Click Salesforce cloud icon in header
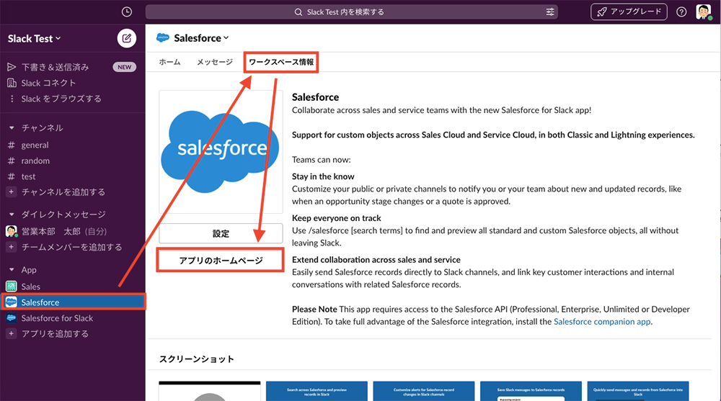The height and width of the screenshot is (401, 721). (x=163, y=37)
